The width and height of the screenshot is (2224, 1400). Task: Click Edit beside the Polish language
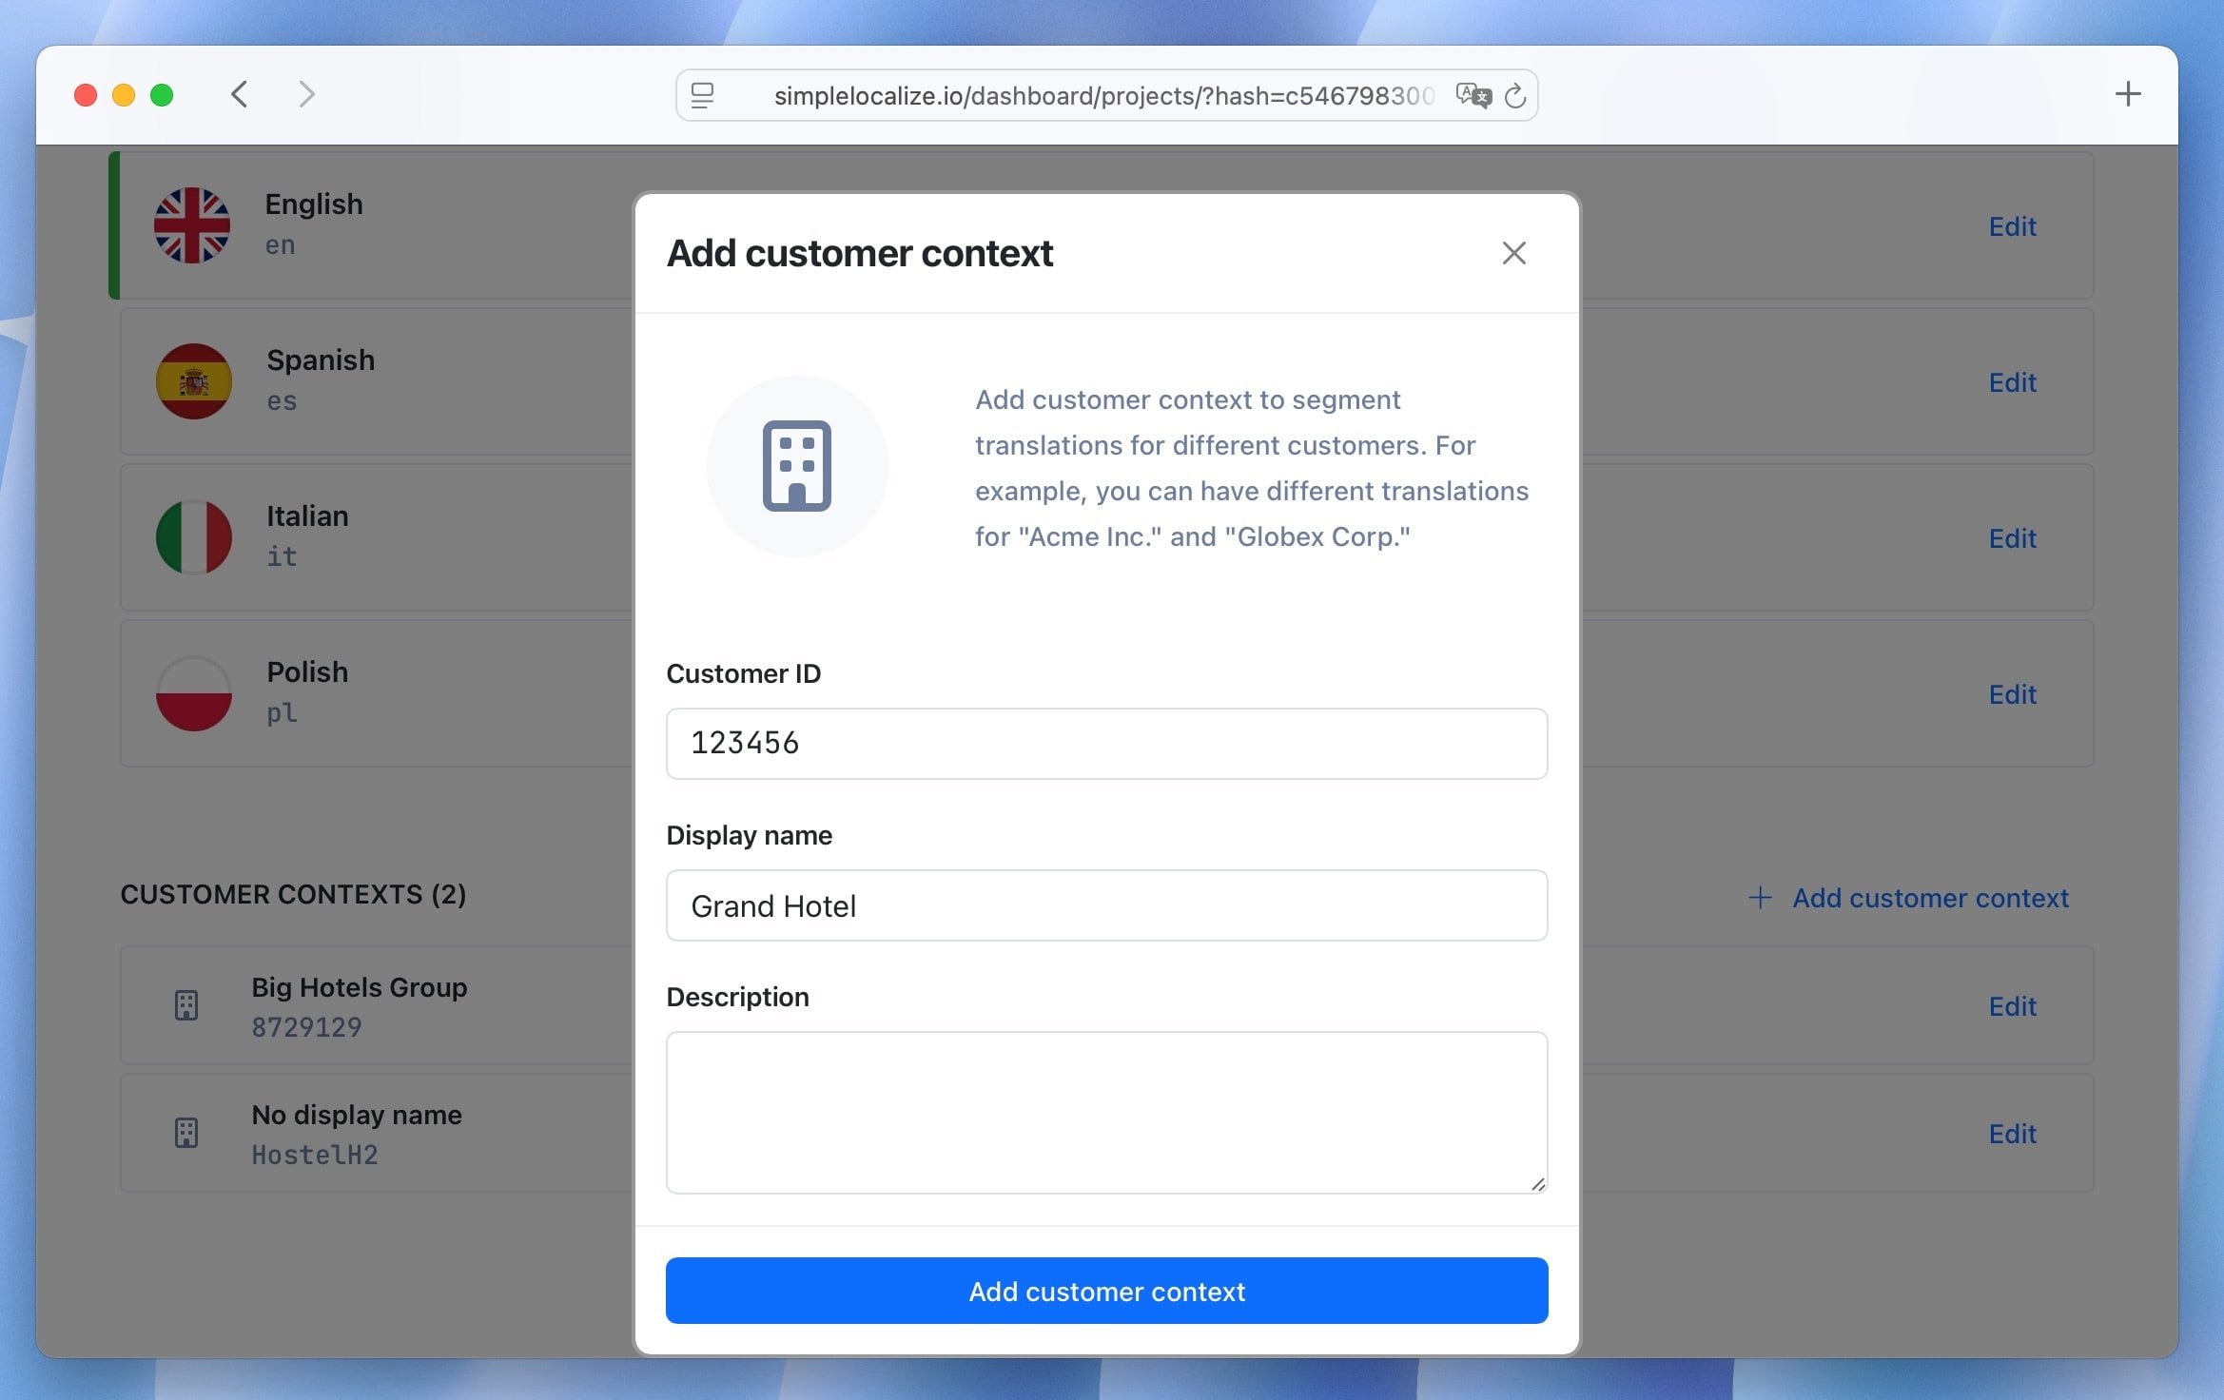point(2013,694)
